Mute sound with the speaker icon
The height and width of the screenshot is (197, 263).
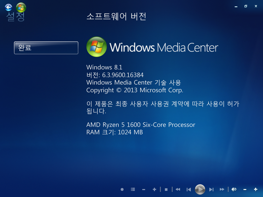[x=234, y=190]
